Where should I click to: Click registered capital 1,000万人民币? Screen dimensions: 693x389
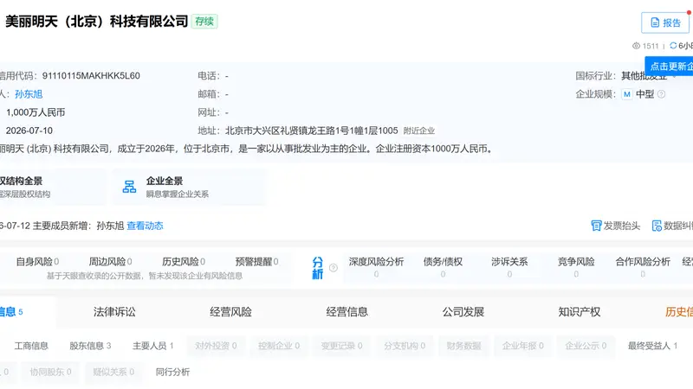click(x=36, y=112)
